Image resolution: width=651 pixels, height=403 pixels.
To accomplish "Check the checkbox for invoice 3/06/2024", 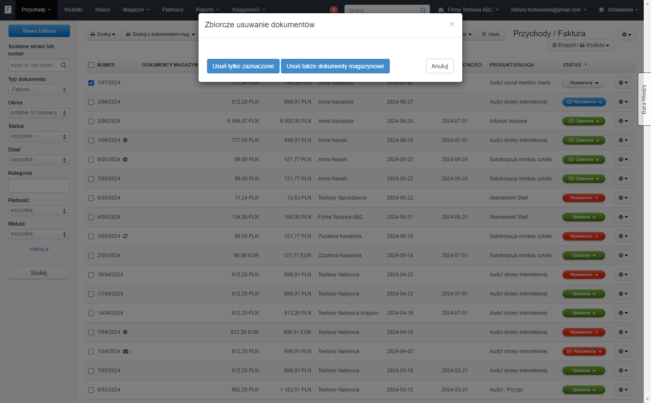I will 91,102.
